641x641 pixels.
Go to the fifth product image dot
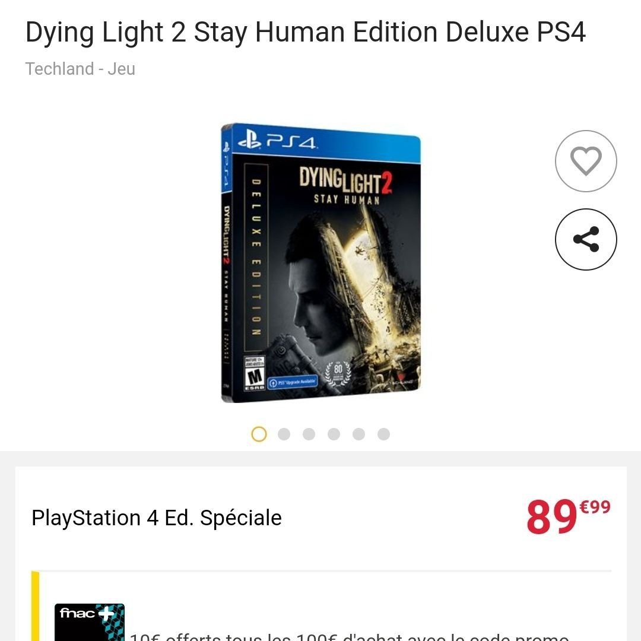coord(358,434)
